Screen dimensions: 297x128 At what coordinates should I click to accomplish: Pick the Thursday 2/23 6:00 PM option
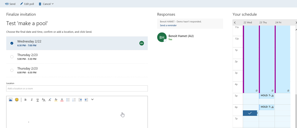[x=12, y=70]
